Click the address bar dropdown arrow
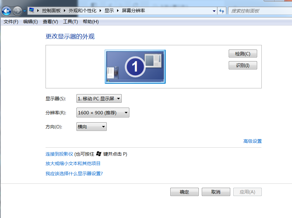The width and height of the screenshot is (292, 218). [x=214, y=10]
